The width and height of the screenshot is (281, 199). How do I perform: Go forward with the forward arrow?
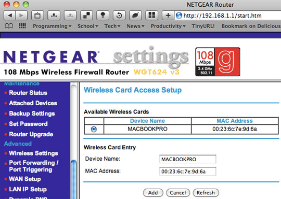[x=21, y=16]
